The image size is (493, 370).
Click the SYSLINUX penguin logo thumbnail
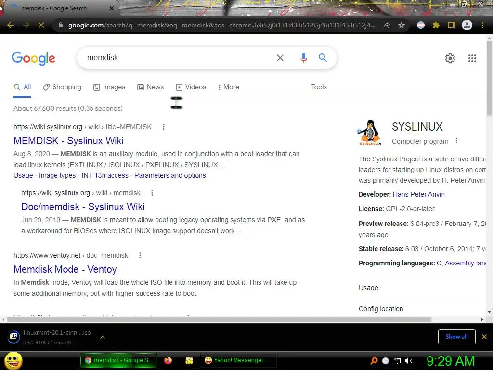tap(370, 132)
